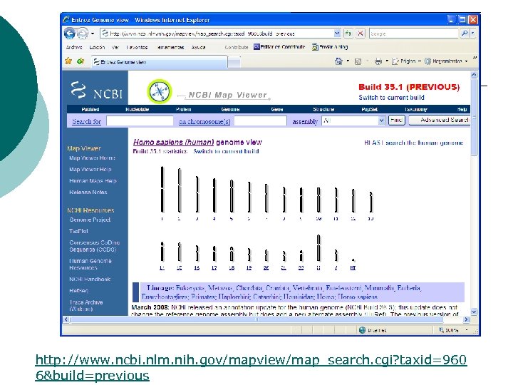Click the browser Forward arrow button

[83, 33]
